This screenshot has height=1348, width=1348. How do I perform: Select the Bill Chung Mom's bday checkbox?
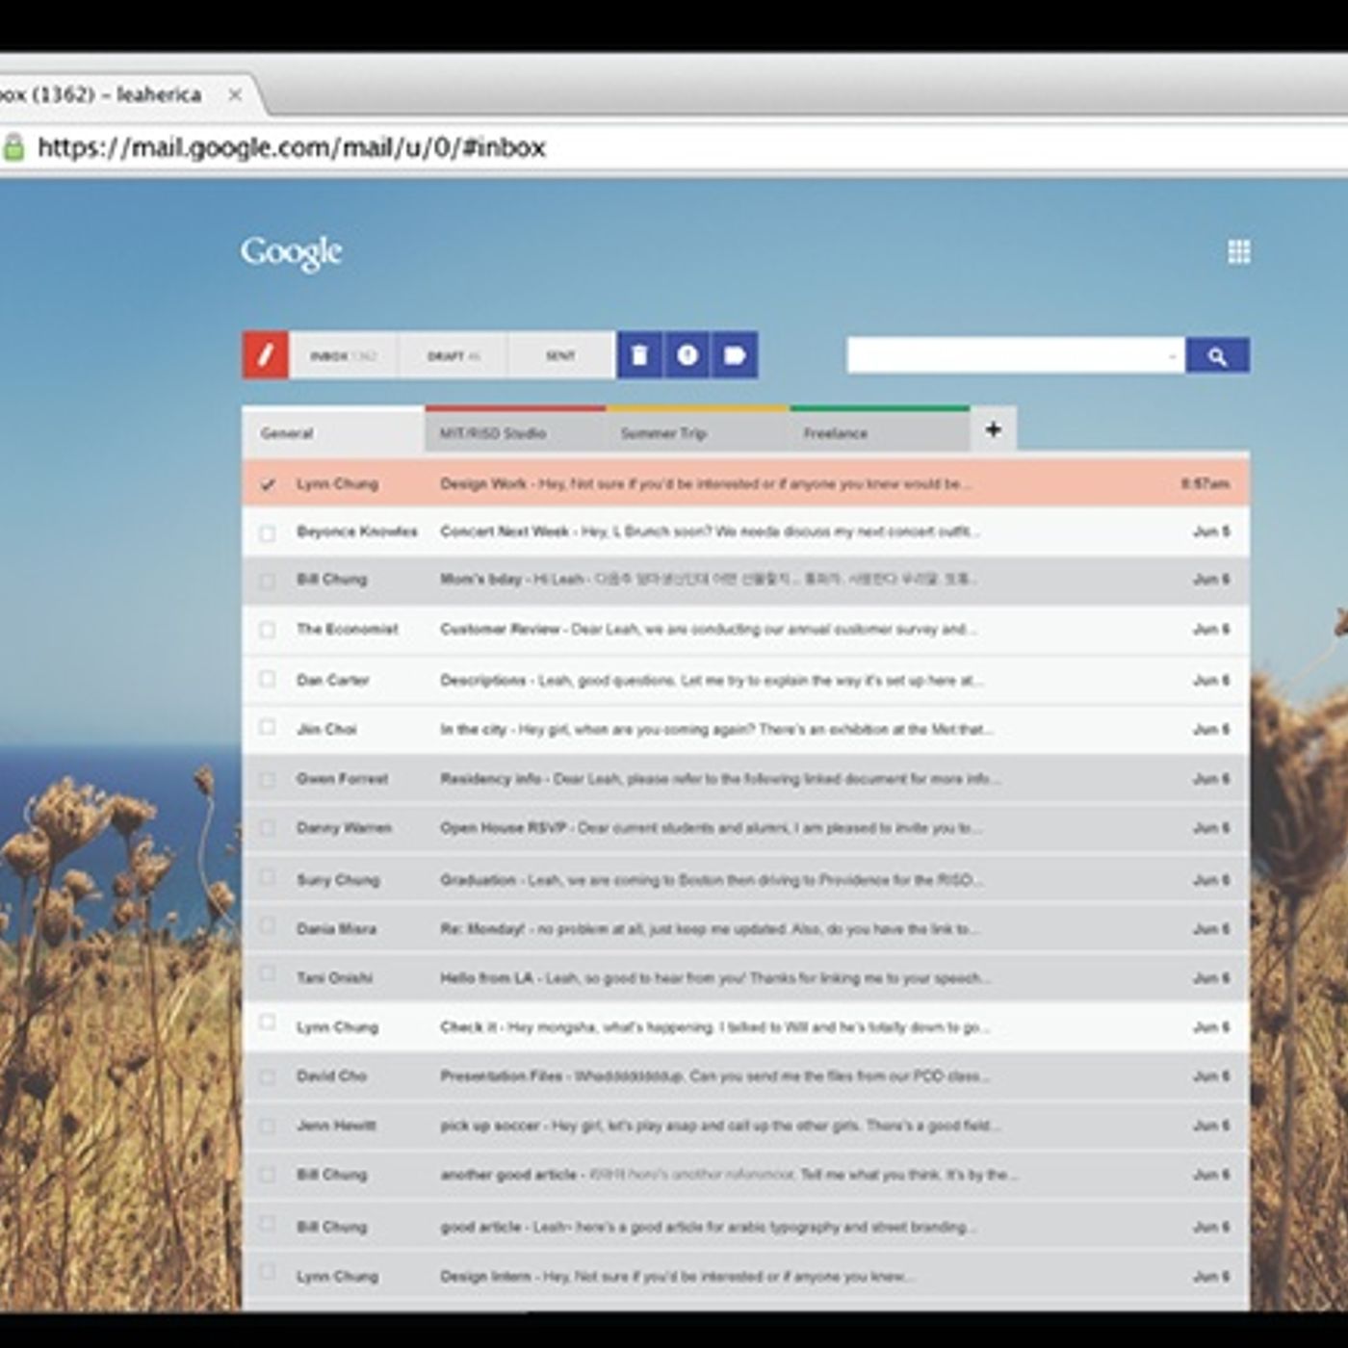268,581
